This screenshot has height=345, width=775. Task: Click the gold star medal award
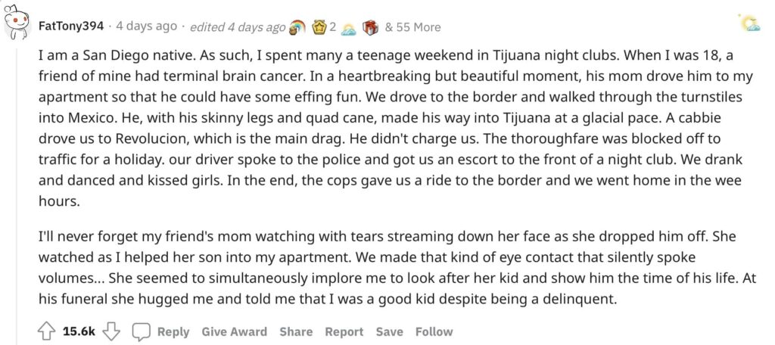[x=319, y=26]
